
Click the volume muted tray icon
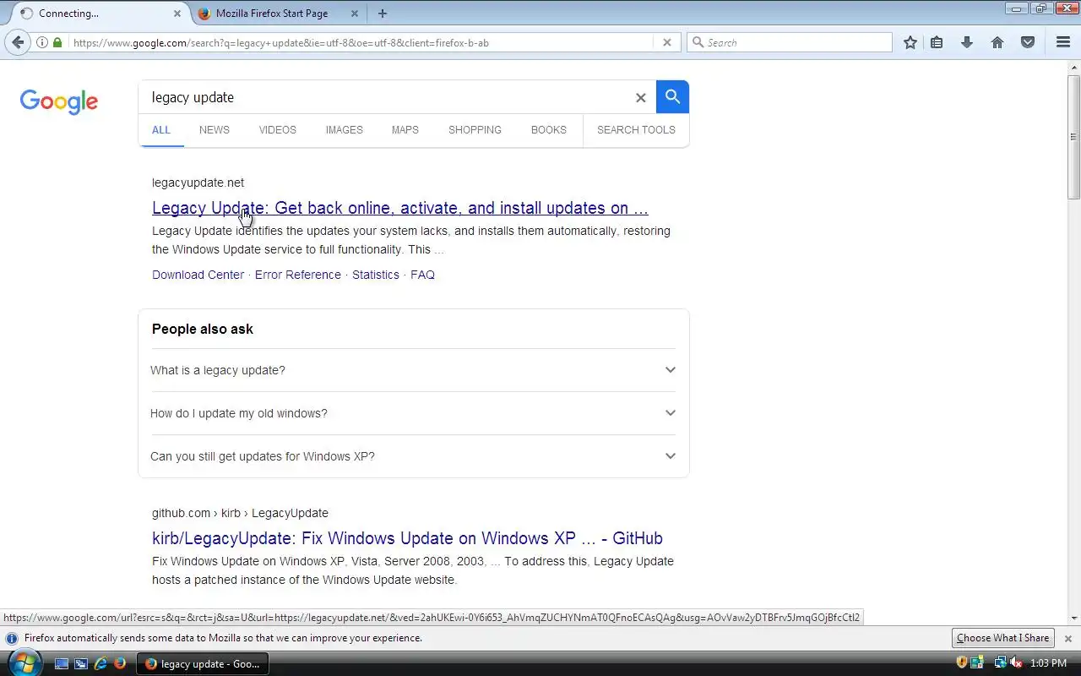coord(1017,663)
